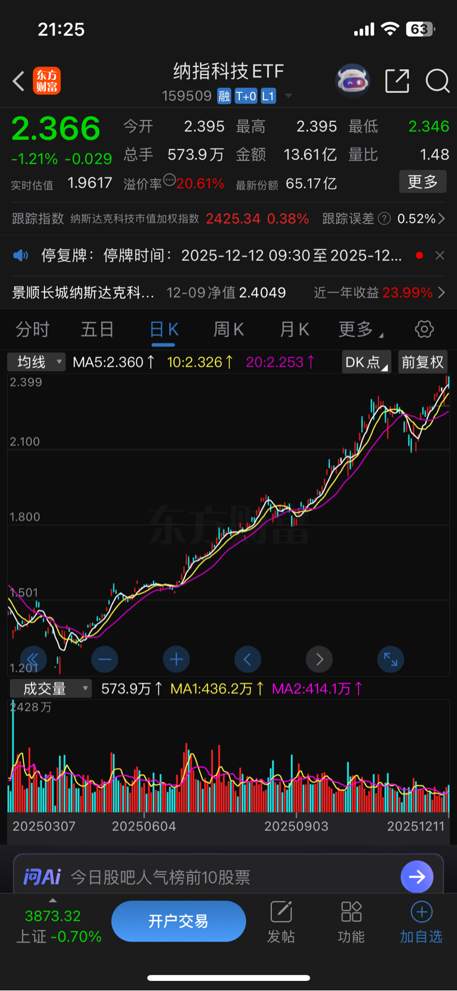Screen dimensions: 457x991
Task: Open the 上证 3873.32 index quote
Action: pos(58,926)
